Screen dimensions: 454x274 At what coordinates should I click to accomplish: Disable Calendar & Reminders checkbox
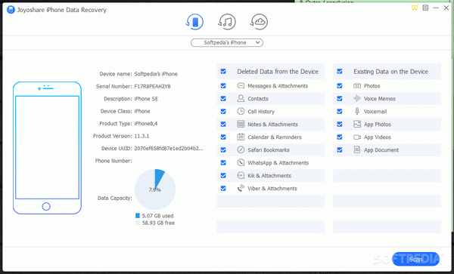pos(223,137)
